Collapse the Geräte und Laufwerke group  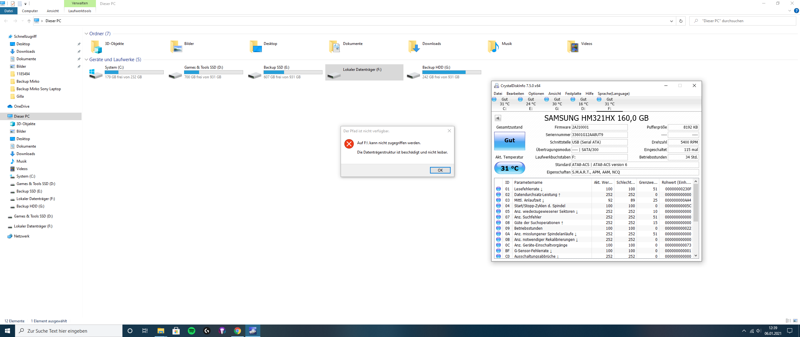tap(87, 60)
